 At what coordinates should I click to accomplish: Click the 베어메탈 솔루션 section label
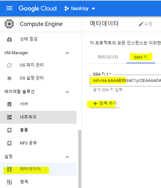(x=19, y=92)
